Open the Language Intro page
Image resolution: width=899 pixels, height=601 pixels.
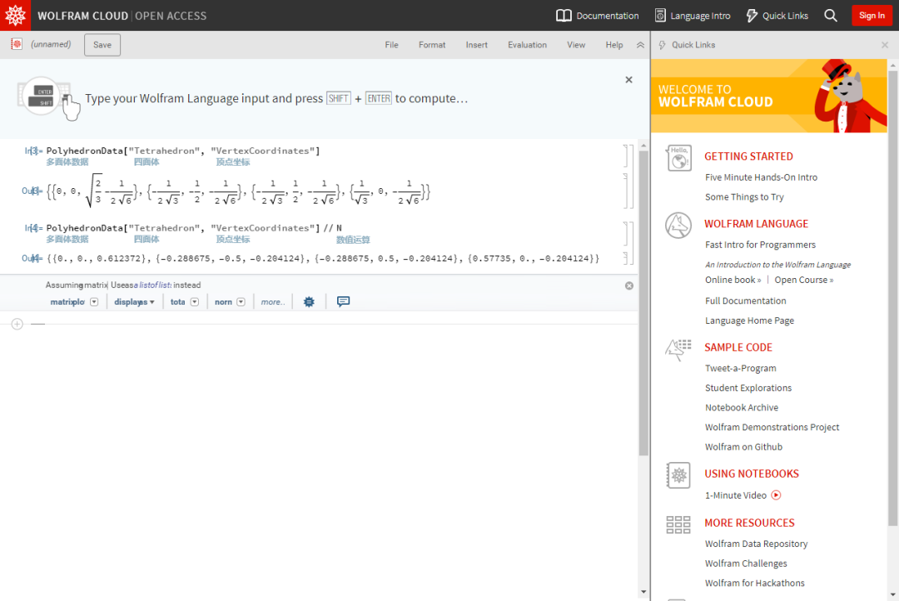693,16
